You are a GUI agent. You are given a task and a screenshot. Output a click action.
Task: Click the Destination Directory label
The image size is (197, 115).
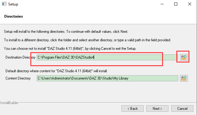[x=20, y=57]
